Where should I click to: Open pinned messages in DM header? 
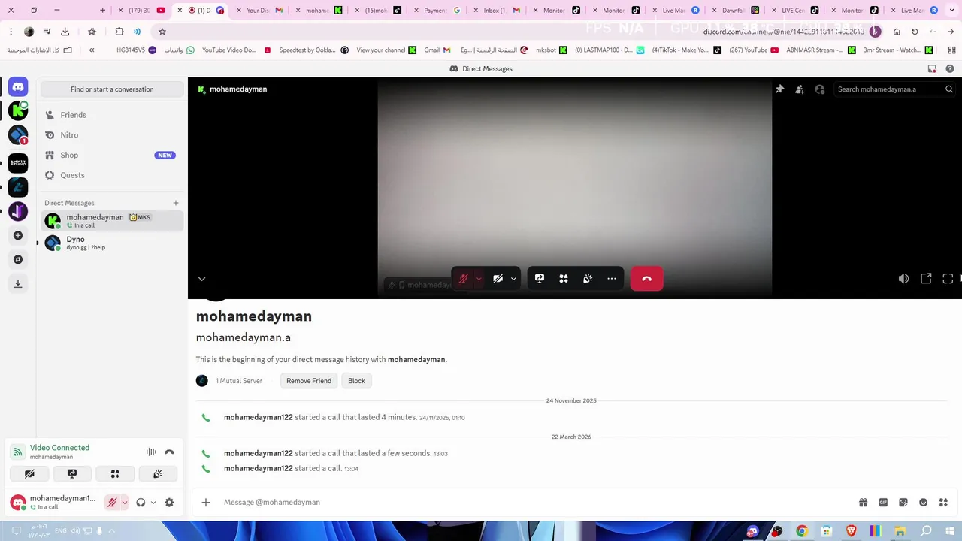tap(780, 89)
